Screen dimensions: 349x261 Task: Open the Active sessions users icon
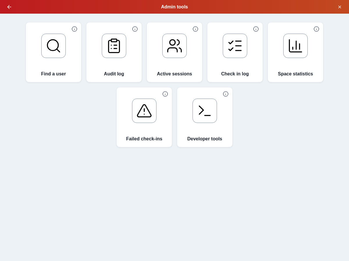[174, 46]
